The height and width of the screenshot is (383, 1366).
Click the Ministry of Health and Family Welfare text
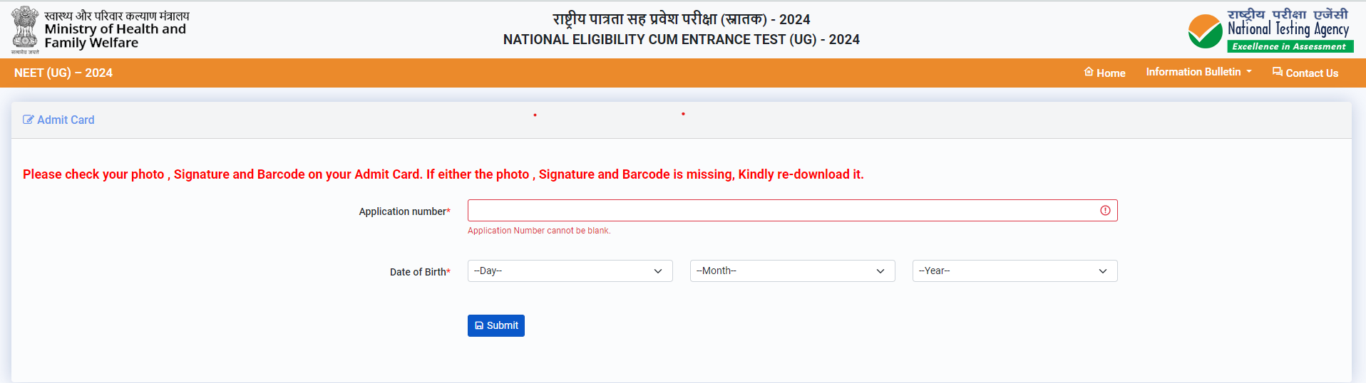click(x=115, y=36)
